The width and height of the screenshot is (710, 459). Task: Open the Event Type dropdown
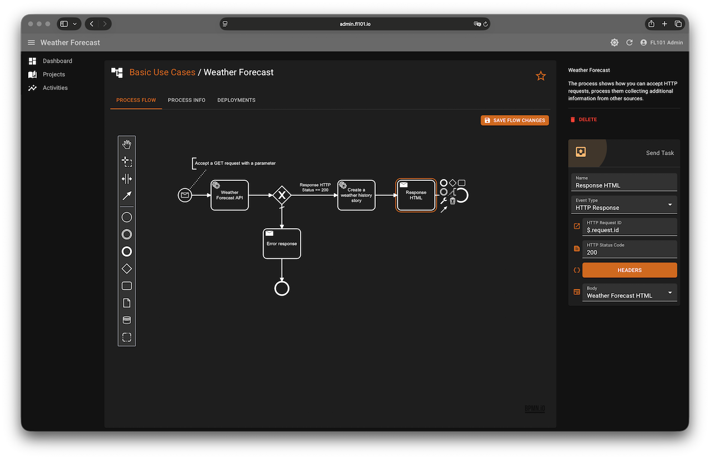click(624, 205)
